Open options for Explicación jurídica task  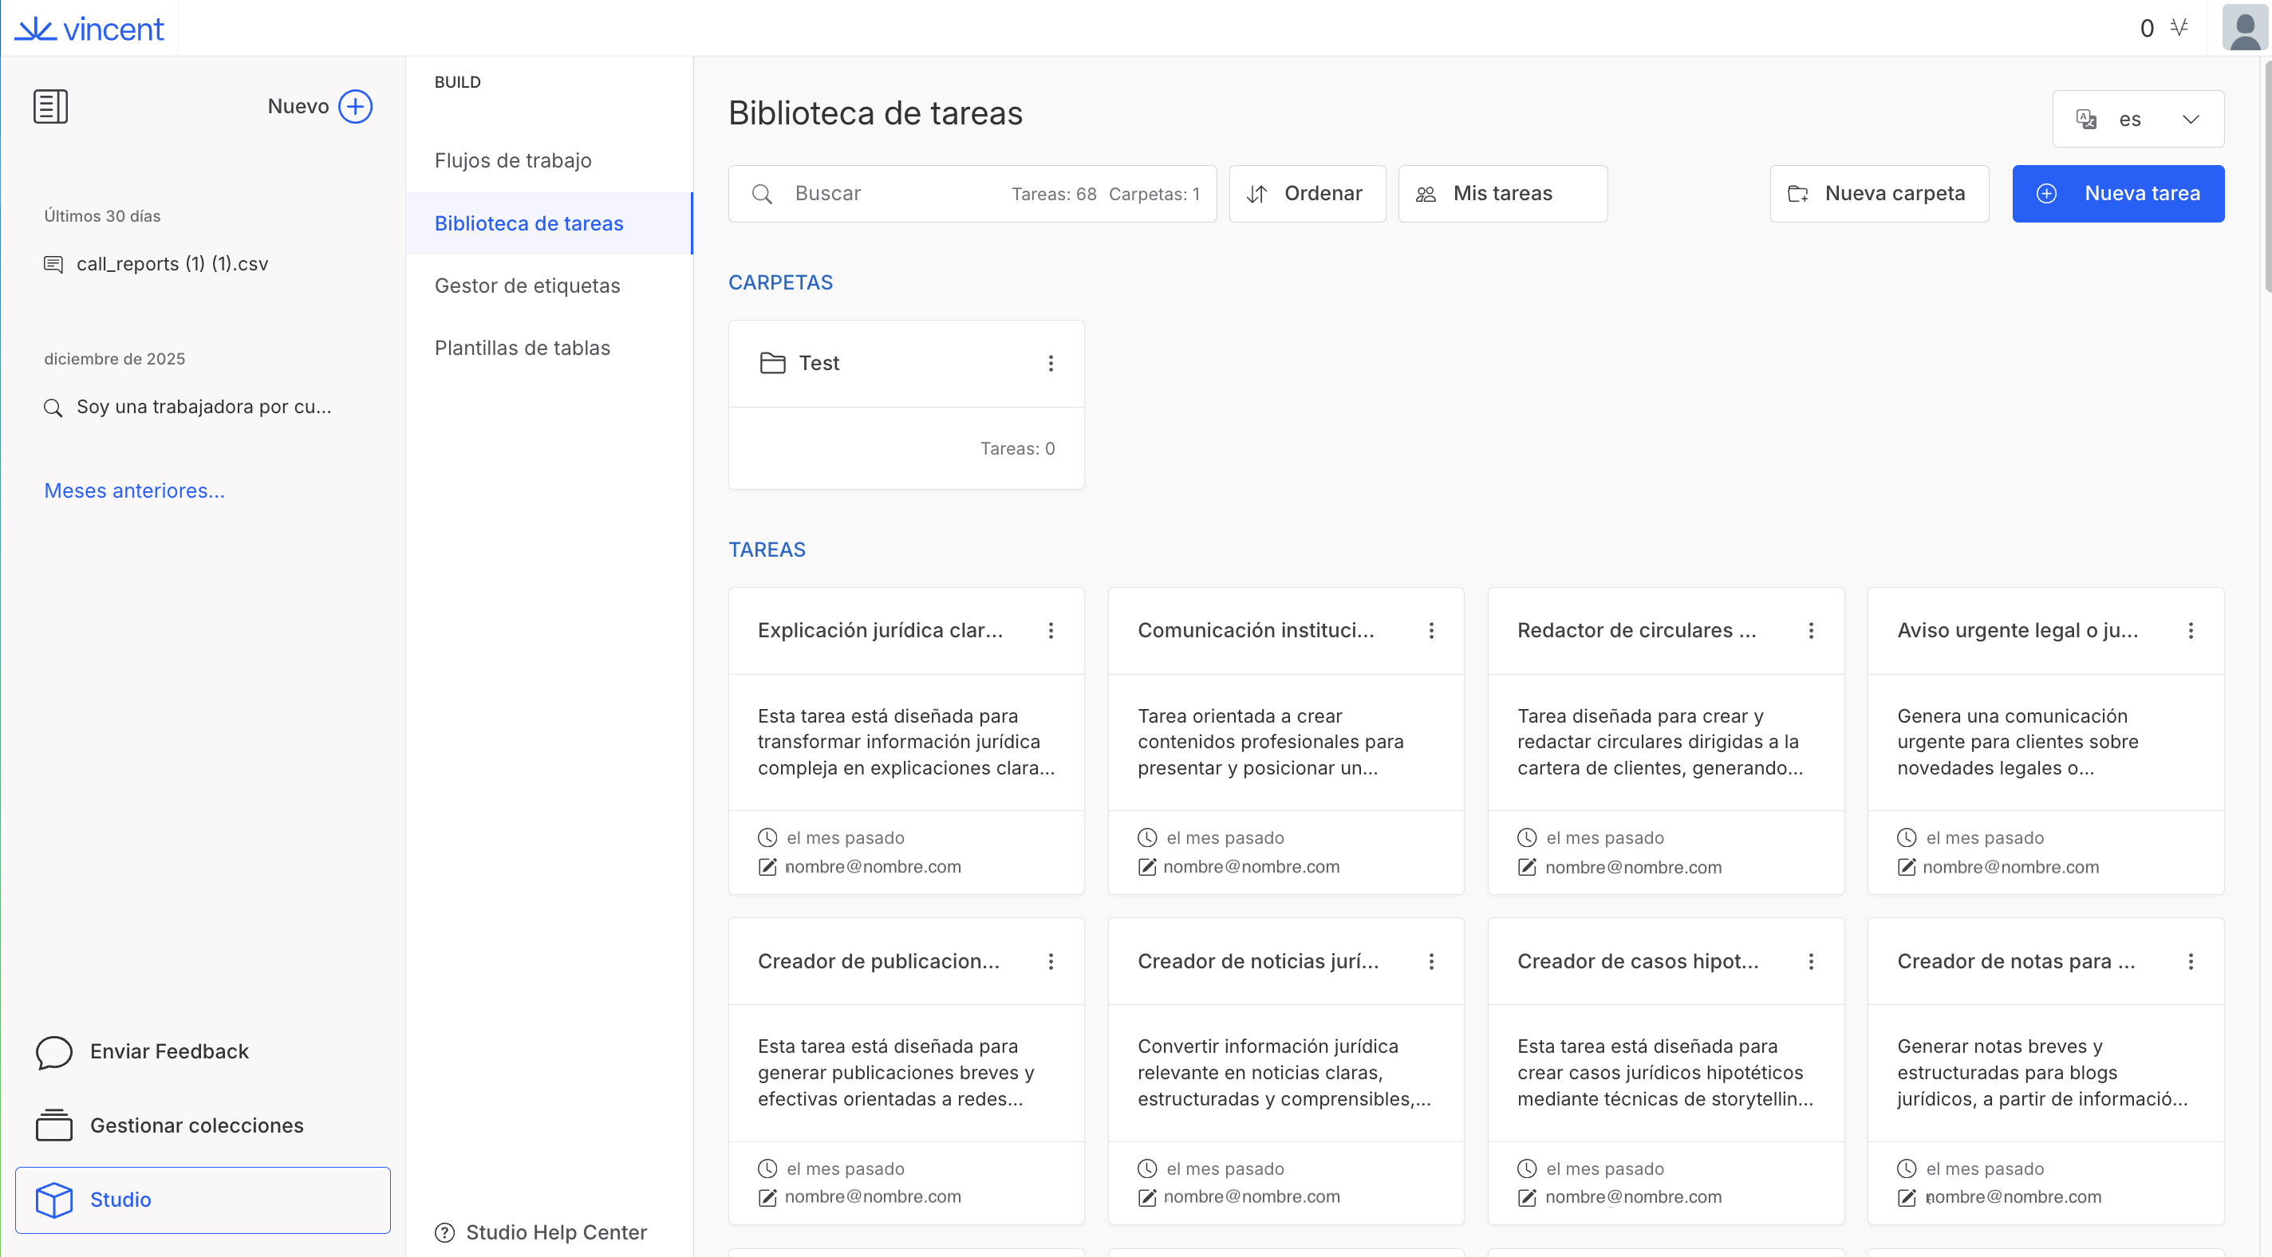pyautogui.click(x=1051, y=630)
